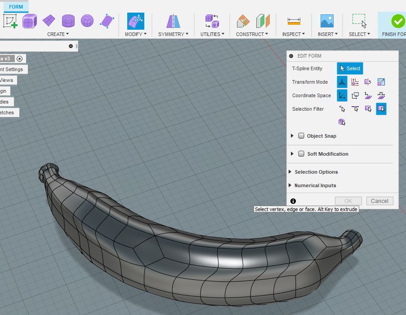This screenshot has height=315, width=406.
Task: Open the SELECT dropdown menu
Action: point(359,34)
